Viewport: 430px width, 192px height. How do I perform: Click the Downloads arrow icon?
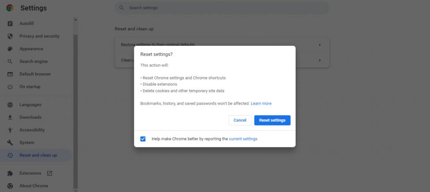10,117
